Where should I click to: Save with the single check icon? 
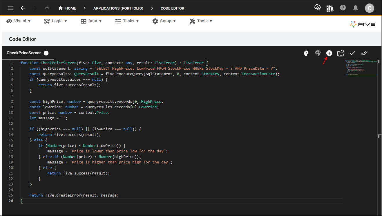click(x=352, y=53)
